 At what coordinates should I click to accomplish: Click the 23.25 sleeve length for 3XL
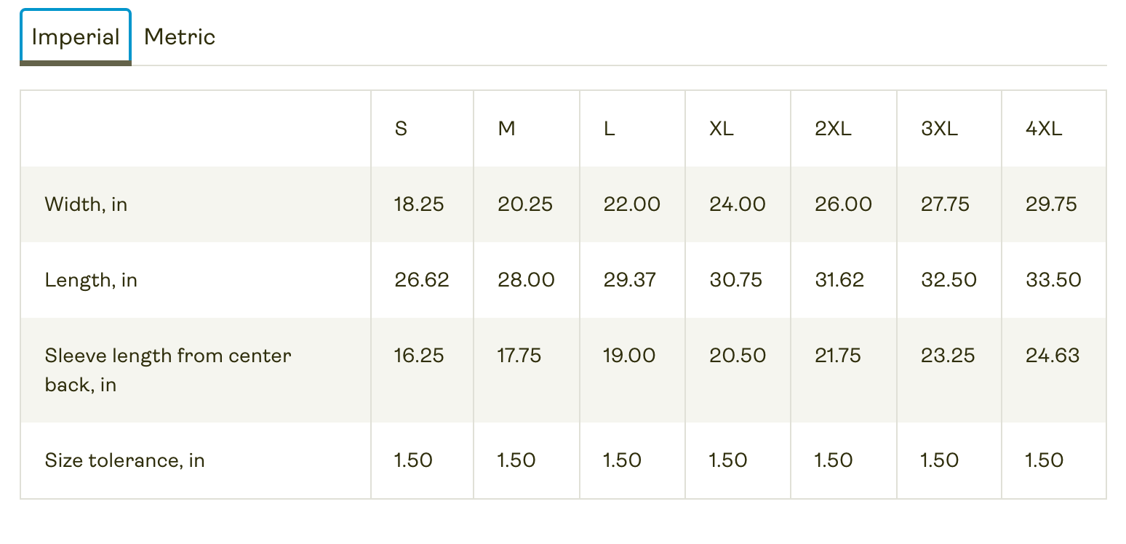coord(947,356)
